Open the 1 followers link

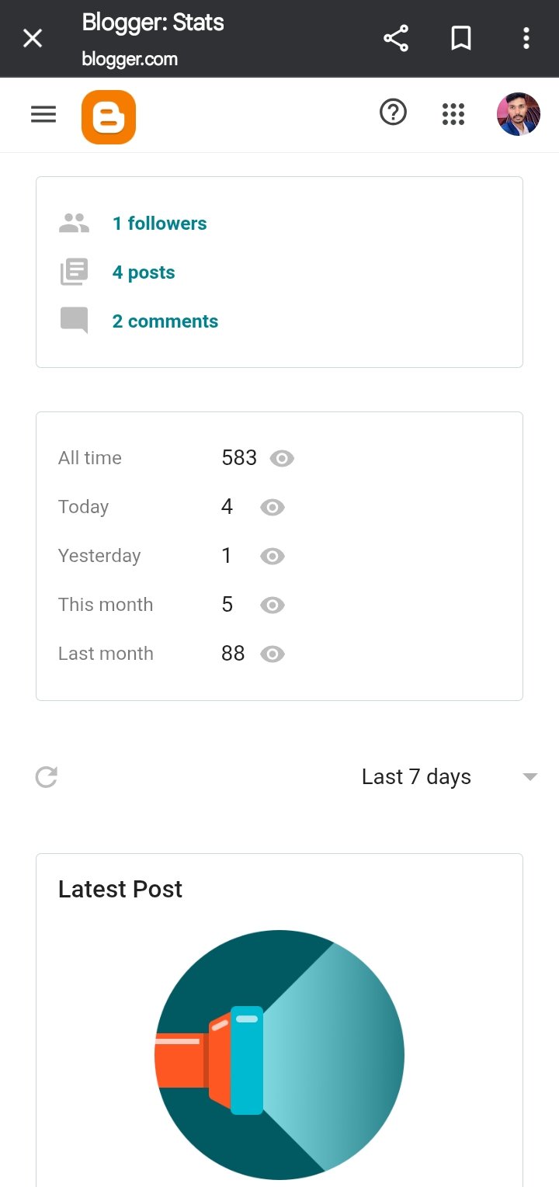159,224
